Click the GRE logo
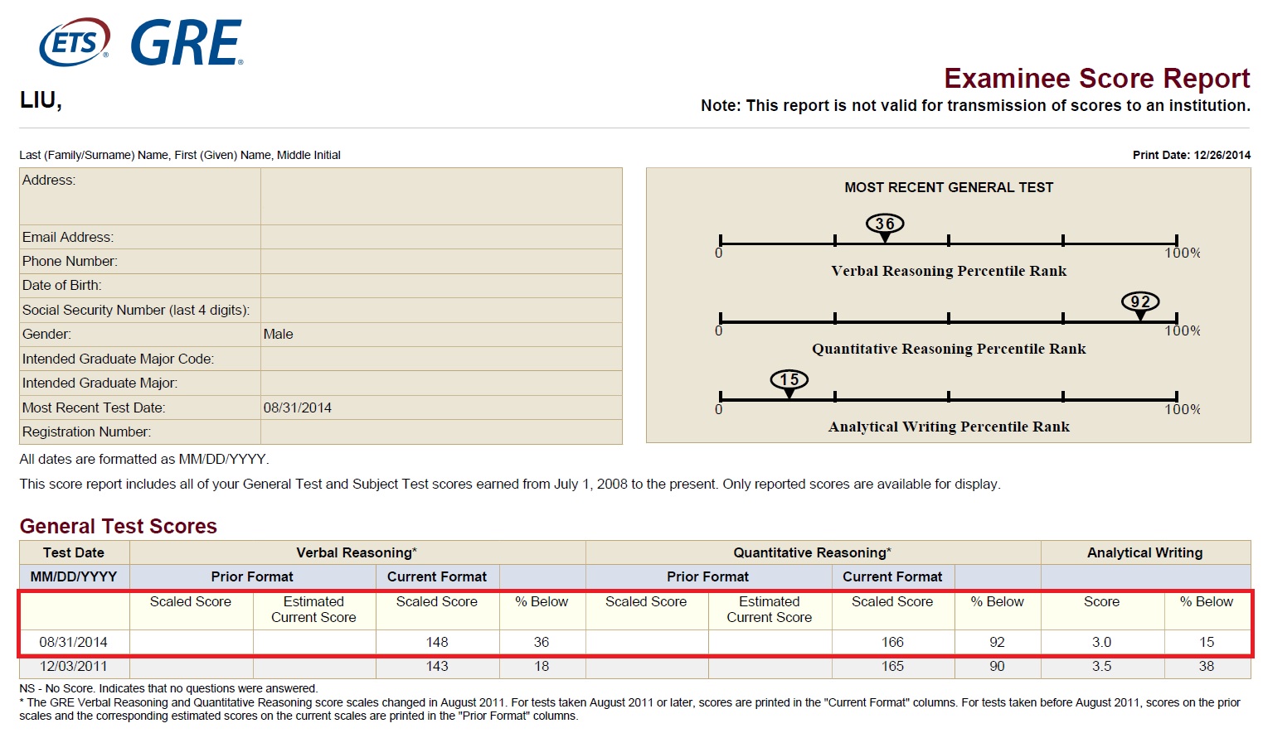The image size is (1263, 733). (x=187, y=43)
